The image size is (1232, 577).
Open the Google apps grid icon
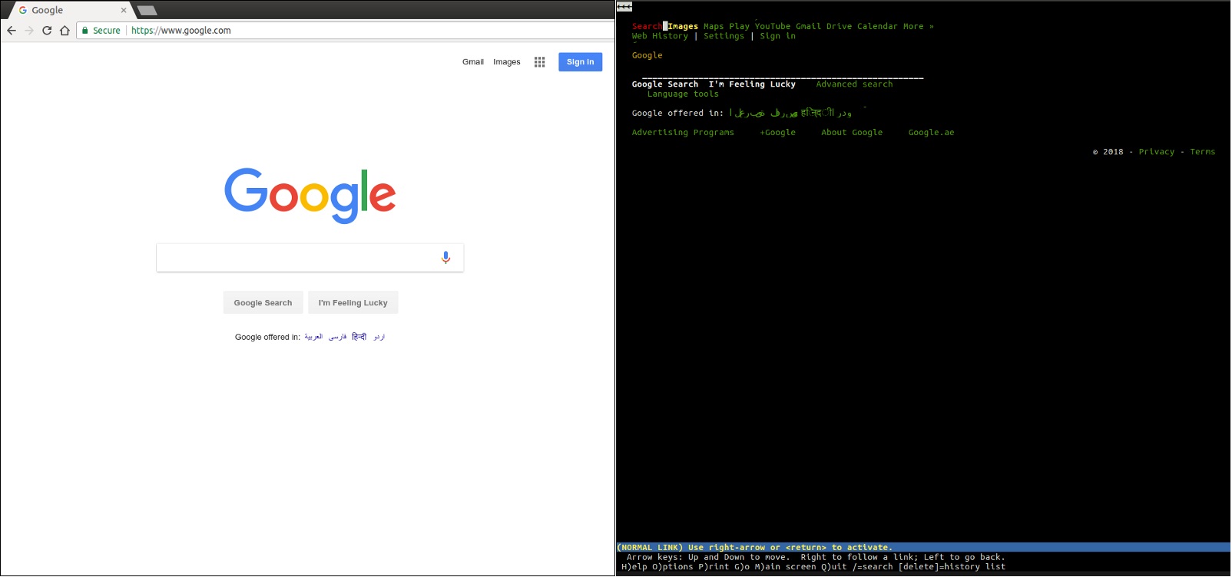(540, 62)
